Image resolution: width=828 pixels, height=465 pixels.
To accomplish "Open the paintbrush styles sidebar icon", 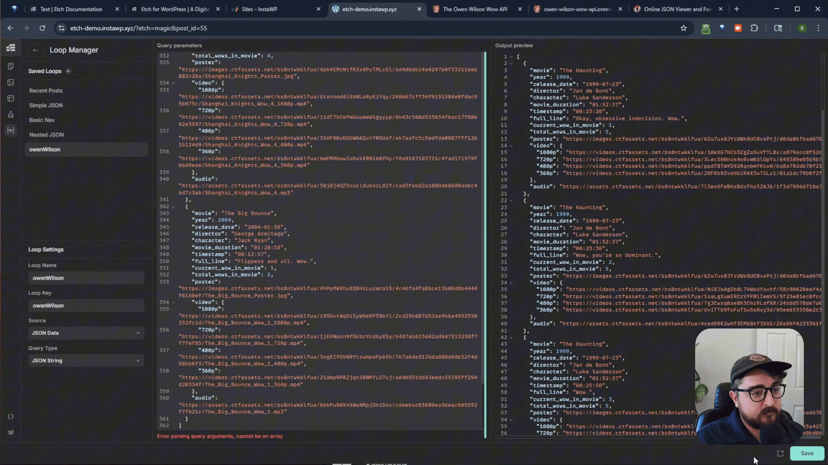I will click(11, 115).
